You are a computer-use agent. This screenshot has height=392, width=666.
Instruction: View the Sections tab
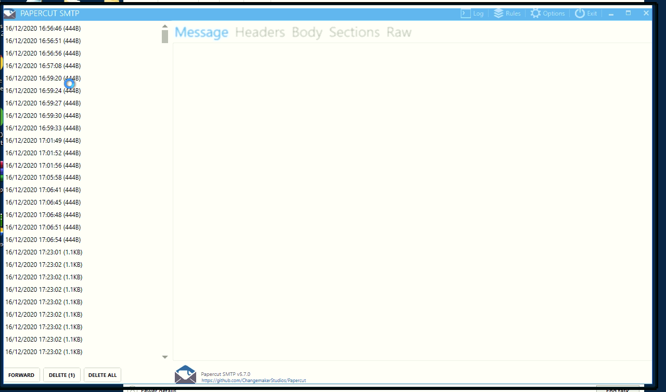[354, 32]
